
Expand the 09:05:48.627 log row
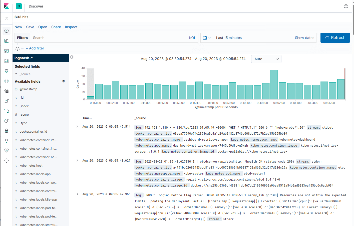(x=77, y=160)
